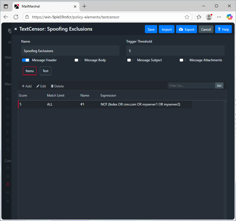Delete the selected TextCensor item
This screenshot has width=236, height=221.
pos(57,86)
